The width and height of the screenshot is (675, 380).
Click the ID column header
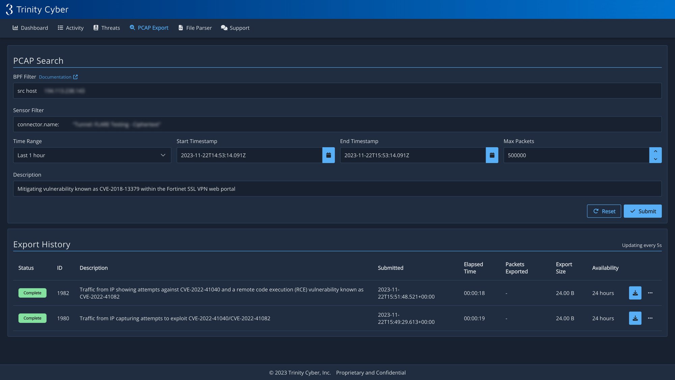click(x=60, y=268)
